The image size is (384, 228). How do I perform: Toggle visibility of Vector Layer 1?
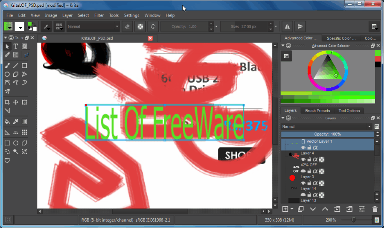(303, 147)
